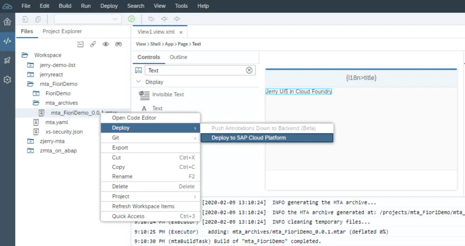This screenshot has height=246, width=465.
Task: Switch to the Project Explorer tab
Action: (62, 31)
